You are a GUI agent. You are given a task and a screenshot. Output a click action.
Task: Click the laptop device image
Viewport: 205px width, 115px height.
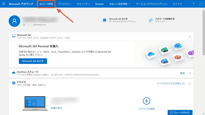35,103
